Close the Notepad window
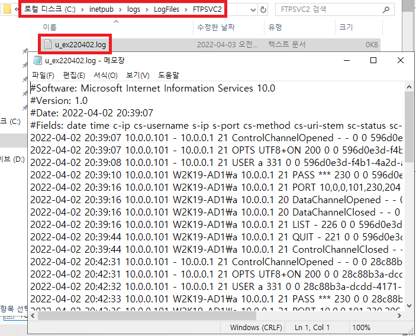Viewport: 416px width, 336px height. pos(401,60)
